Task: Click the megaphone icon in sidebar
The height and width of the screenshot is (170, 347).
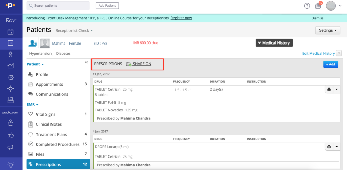Action: [11, 147]
